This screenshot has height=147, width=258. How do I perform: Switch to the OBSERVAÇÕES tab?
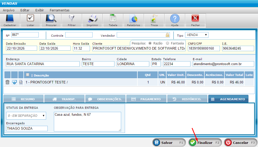(x=105, y=99)
